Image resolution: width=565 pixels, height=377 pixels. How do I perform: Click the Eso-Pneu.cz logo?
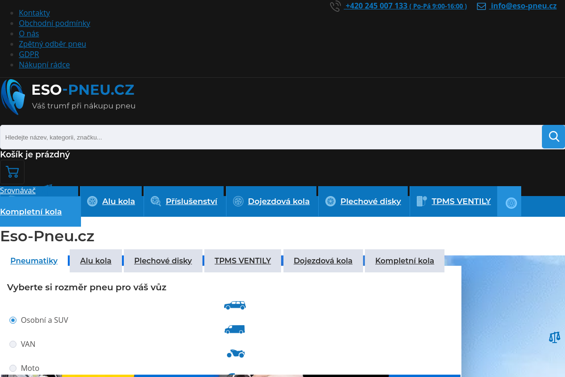click(x=68, y=97)
